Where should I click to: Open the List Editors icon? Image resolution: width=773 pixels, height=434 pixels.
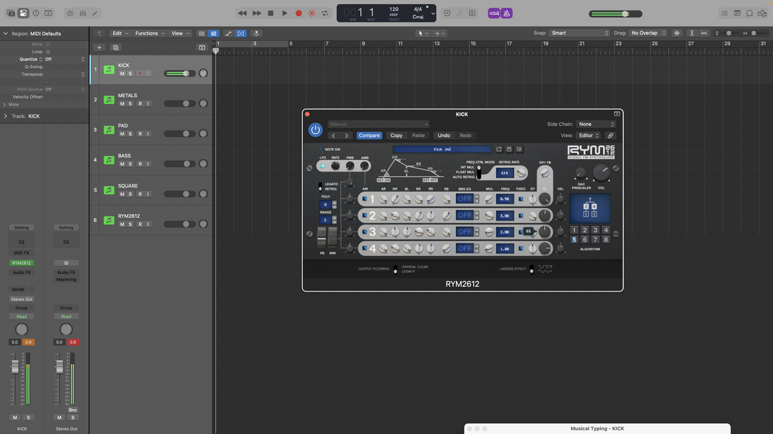(x=724, y=13)
